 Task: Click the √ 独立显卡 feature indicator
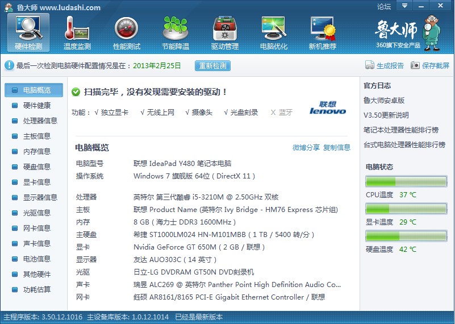pyautogui.click(x=111, y=113)
